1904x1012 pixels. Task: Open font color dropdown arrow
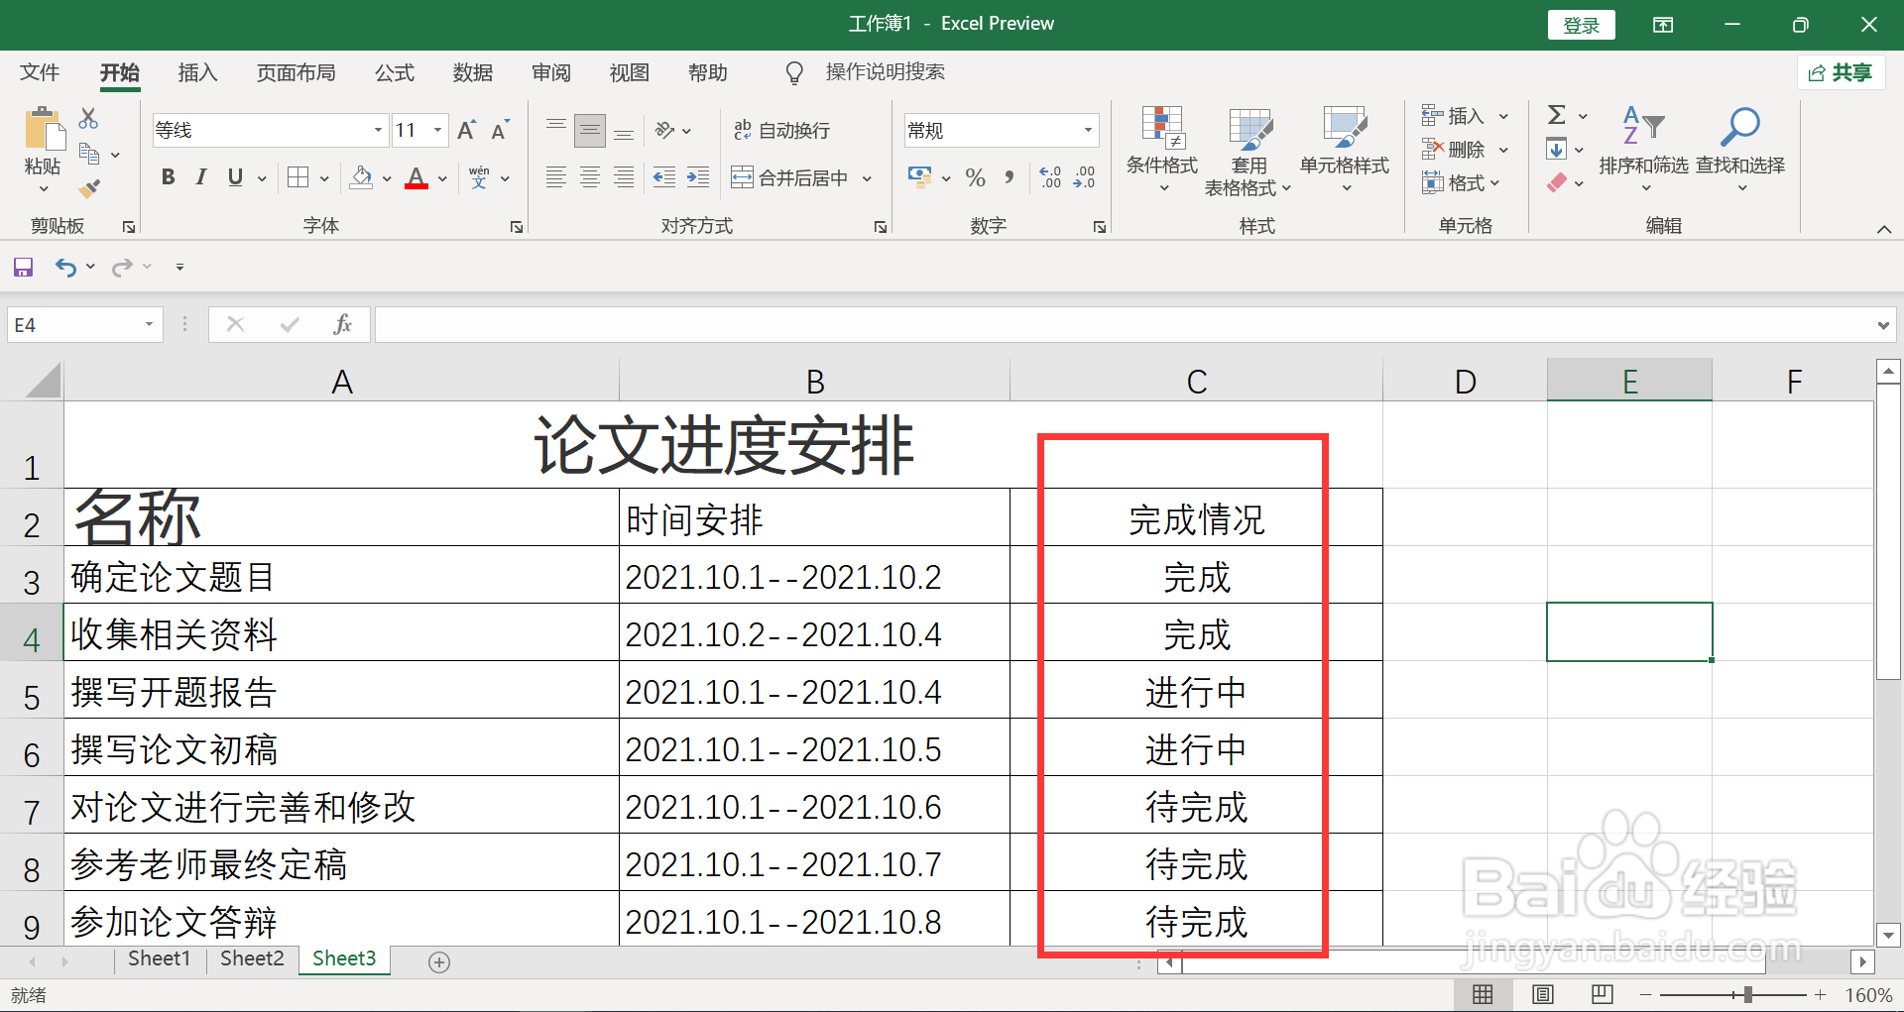[442, 178]
